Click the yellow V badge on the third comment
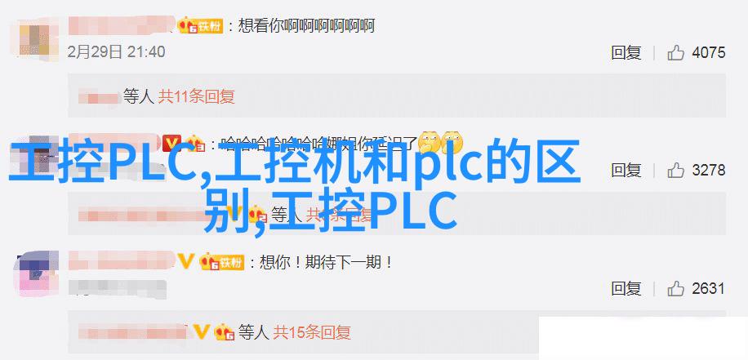This screenshot has height=360, width=748. pyautogui.click(x=185, y=261)
